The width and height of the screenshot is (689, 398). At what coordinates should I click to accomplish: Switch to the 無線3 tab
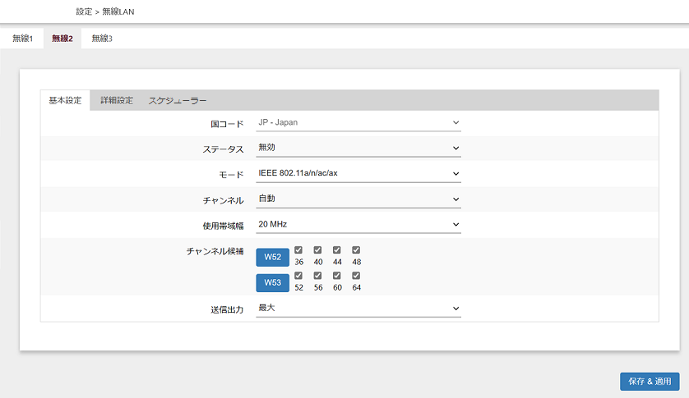click(x=102, y=39)
